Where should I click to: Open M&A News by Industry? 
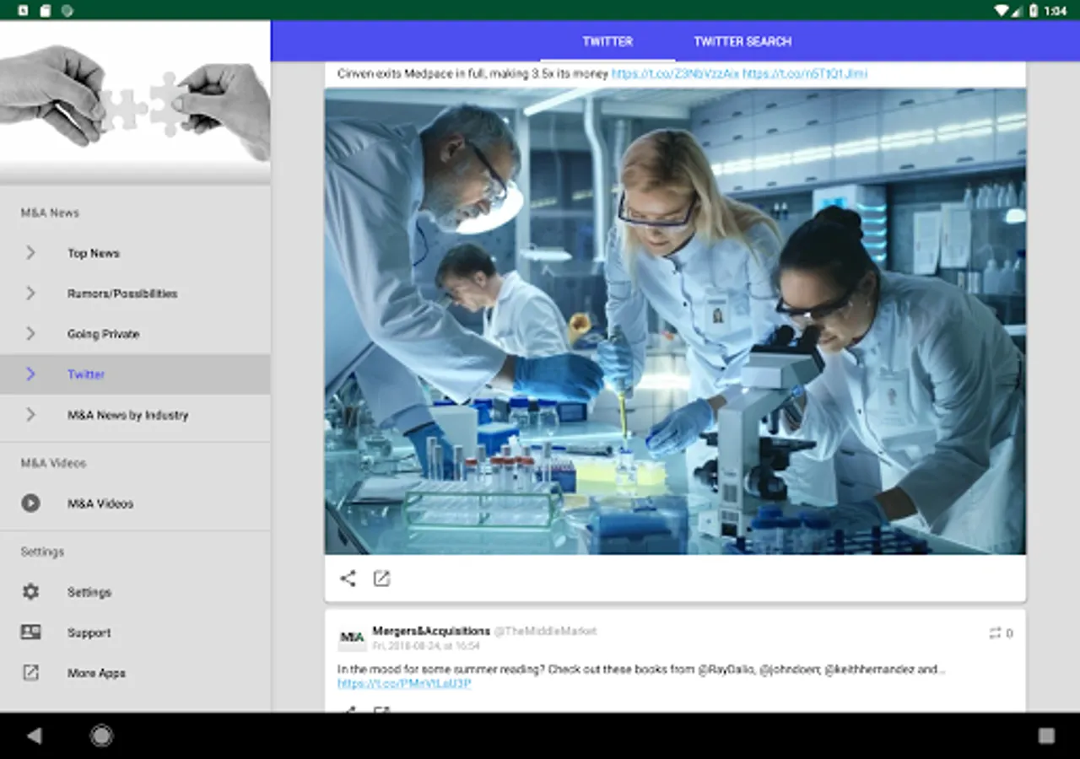pos(135,415)
